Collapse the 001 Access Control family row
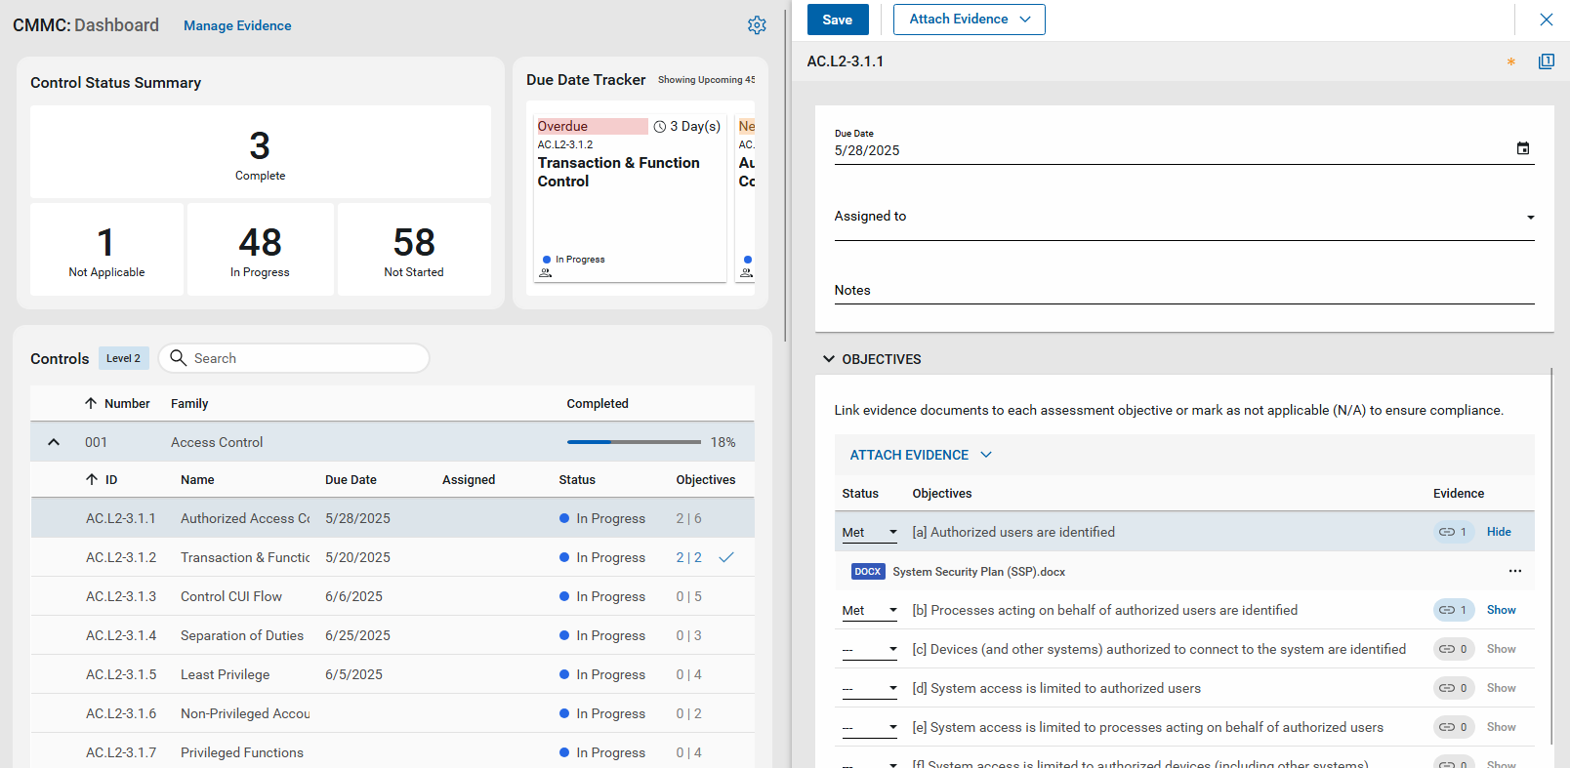The image size is (1570, 768). [54, 442]
